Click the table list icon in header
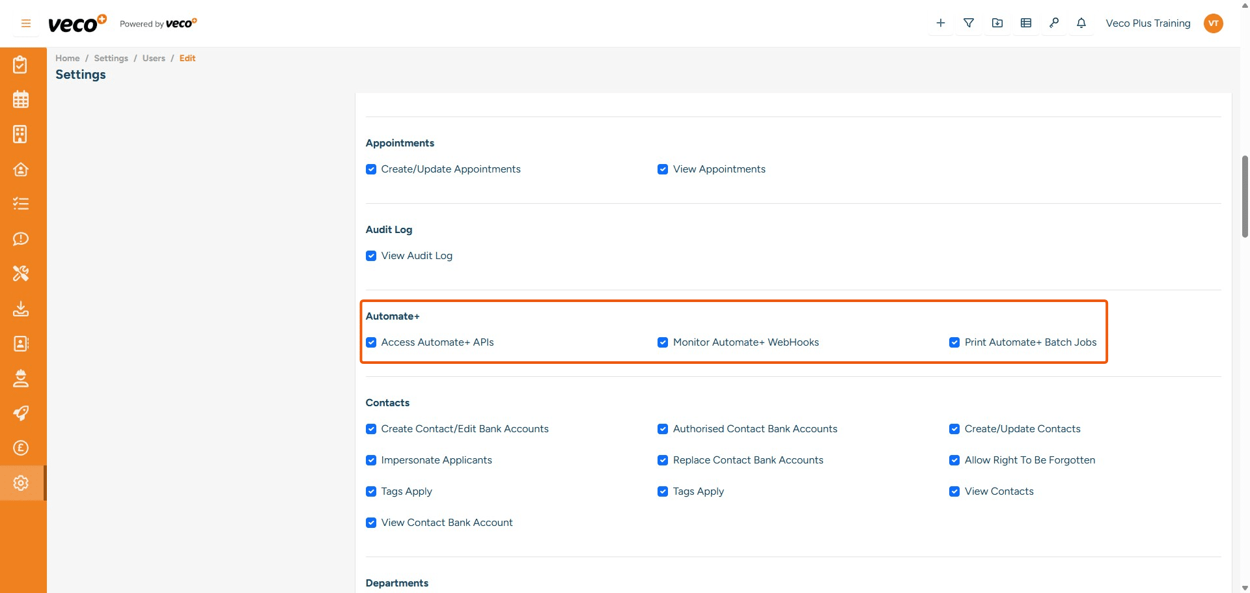 [1025, 23]
